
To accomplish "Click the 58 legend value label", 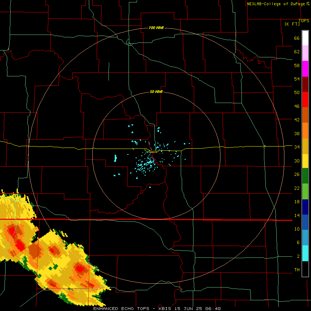I will (297, 65).
